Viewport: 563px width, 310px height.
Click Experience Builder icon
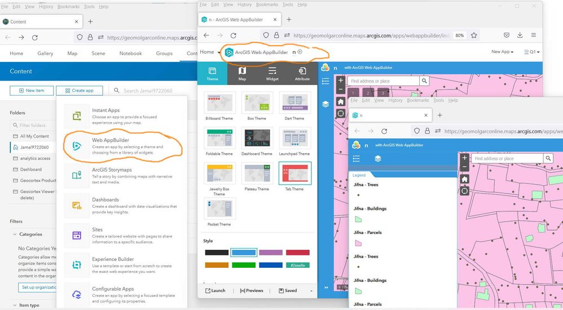[x=77, y=265]
